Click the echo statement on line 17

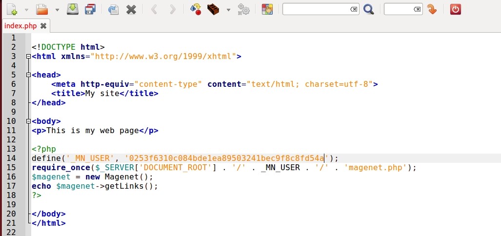coord(95,186)
